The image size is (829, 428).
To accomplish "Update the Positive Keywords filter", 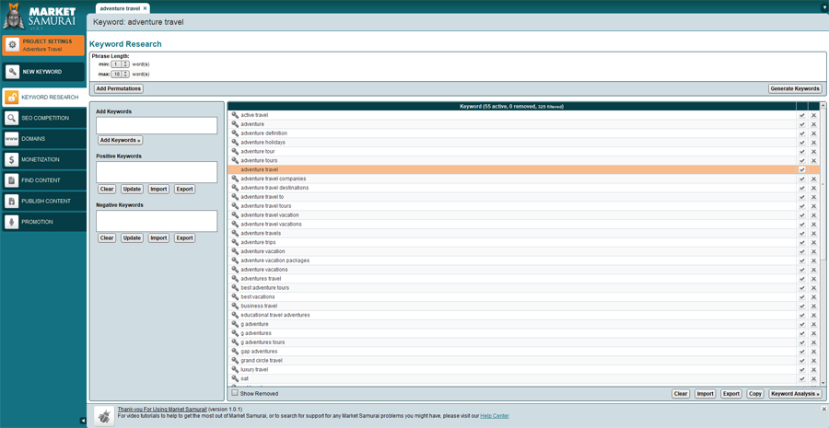I will pos(132,190).
